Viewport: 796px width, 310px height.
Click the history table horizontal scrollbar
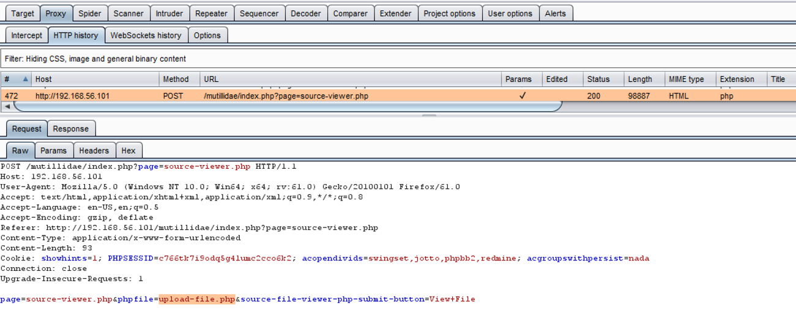tap(288, 106)
